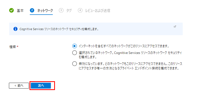Proceed with the 次へ button

(x=41, y=86)
